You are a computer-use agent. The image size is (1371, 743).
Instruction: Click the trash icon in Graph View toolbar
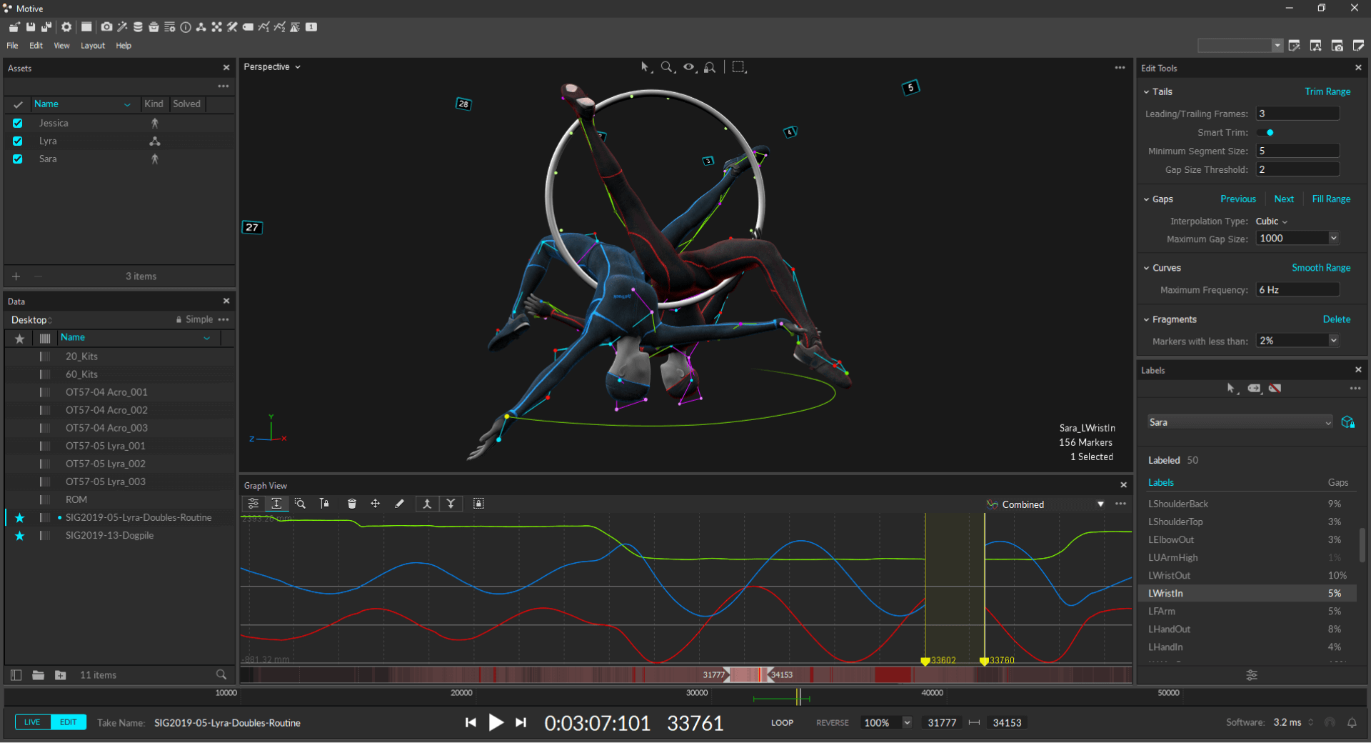[x=351, y=504]
